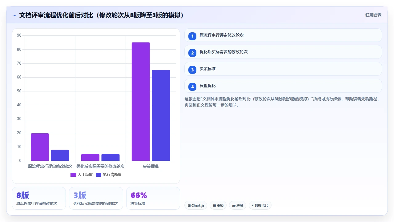The height and width of the screenshot is (222, 394).
Task: Click the Chart.js tag
Action: coord(196,205)
